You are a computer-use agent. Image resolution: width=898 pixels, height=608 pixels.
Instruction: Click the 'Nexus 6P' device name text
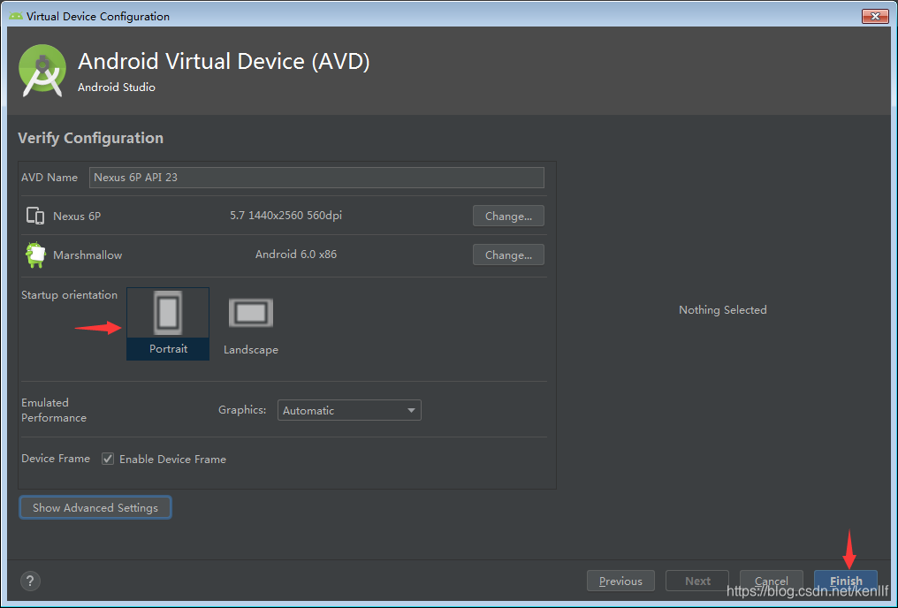coord(77,217)
